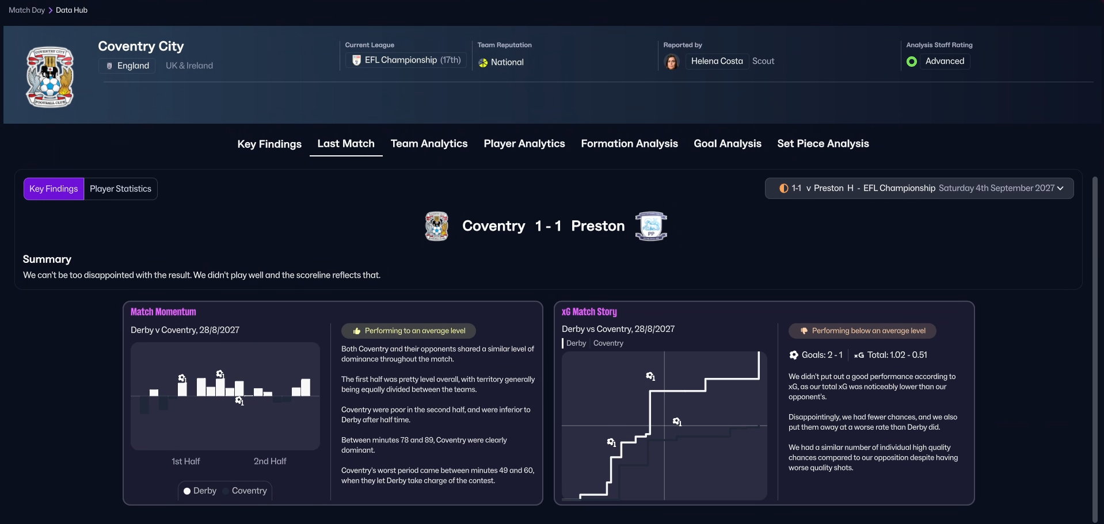Click the half-filled draw result icon in match selector
The height and width of the screenshot is (524, 1104).
pos(783,188)
